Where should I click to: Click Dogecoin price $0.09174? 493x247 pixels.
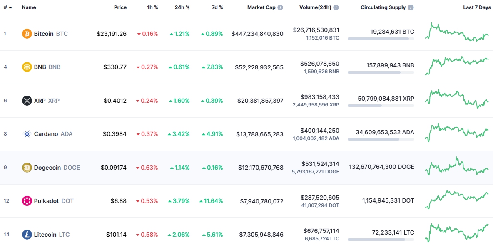point(114,168)
